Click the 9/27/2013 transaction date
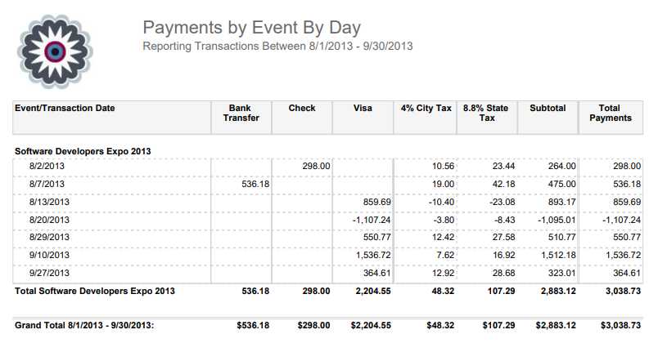 49,273
